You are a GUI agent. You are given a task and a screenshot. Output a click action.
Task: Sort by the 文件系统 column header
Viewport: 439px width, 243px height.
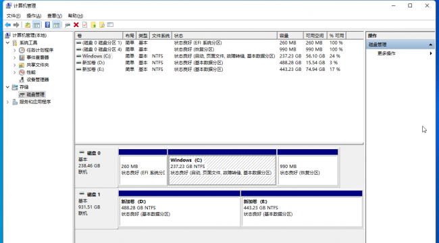[x=161, y=36]
